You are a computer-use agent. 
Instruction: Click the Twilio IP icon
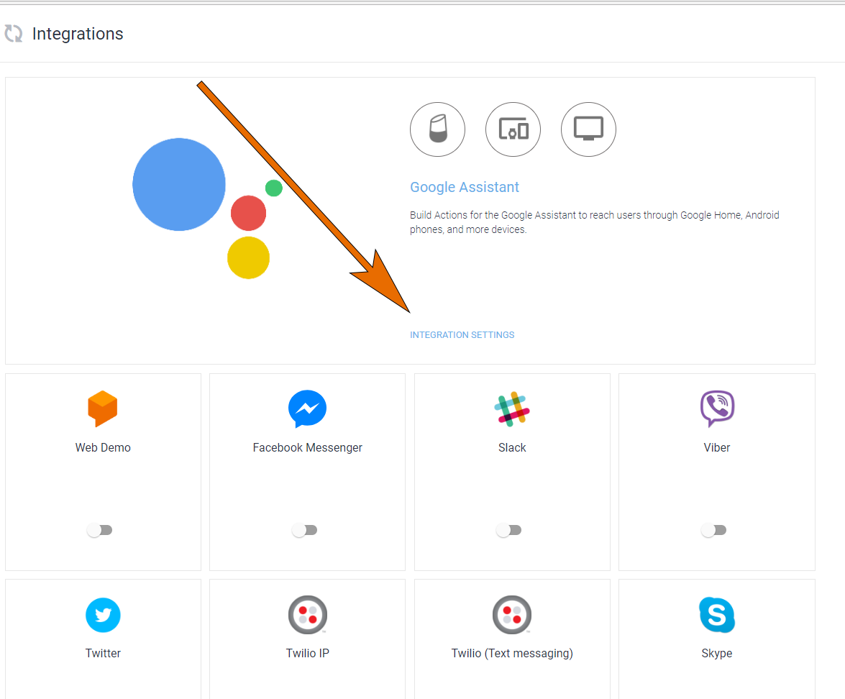[307, 615]
